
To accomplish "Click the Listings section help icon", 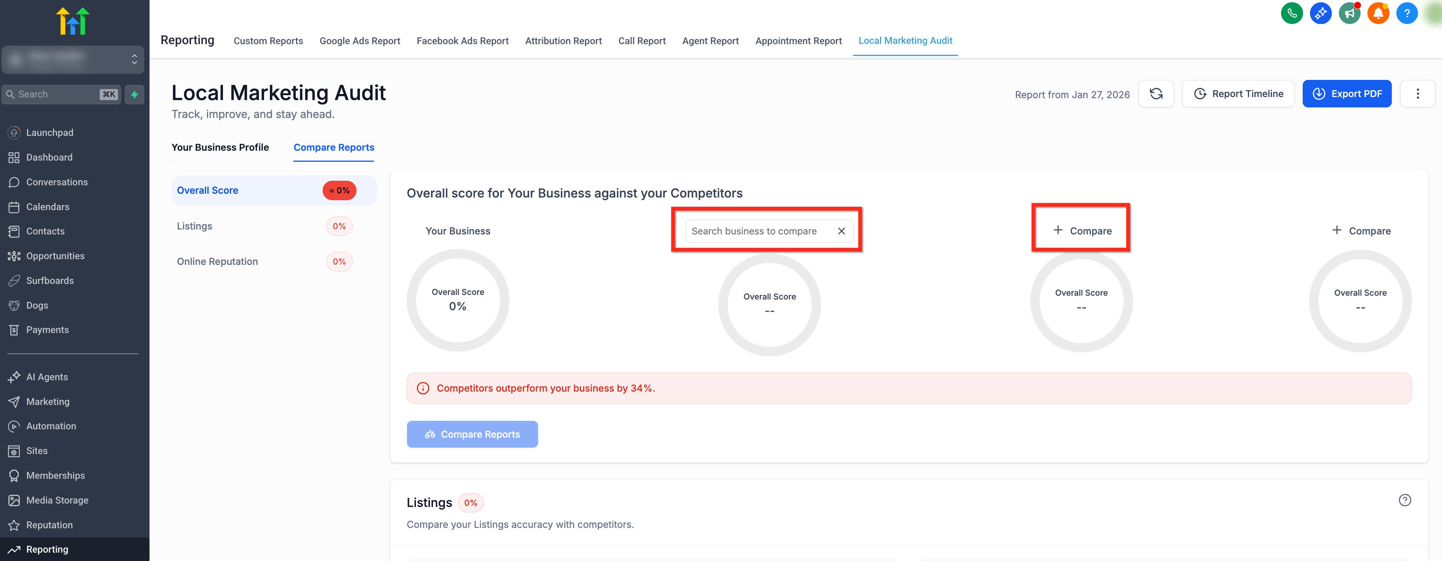I will (1404, 500).
